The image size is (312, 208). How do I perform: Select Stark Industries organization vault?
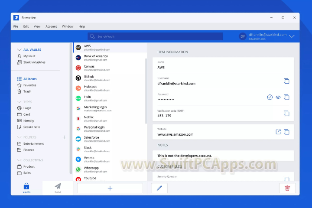(34, 62)
